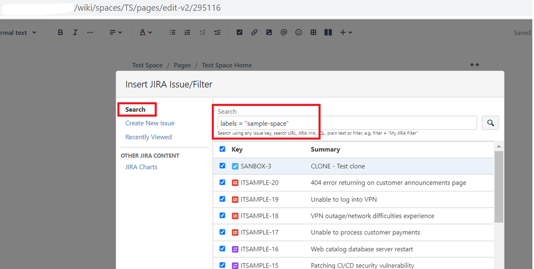This screenshot has height=269, width=534.
Task: Open the text alignment dropdown
Action: click(x=116, y=33)
